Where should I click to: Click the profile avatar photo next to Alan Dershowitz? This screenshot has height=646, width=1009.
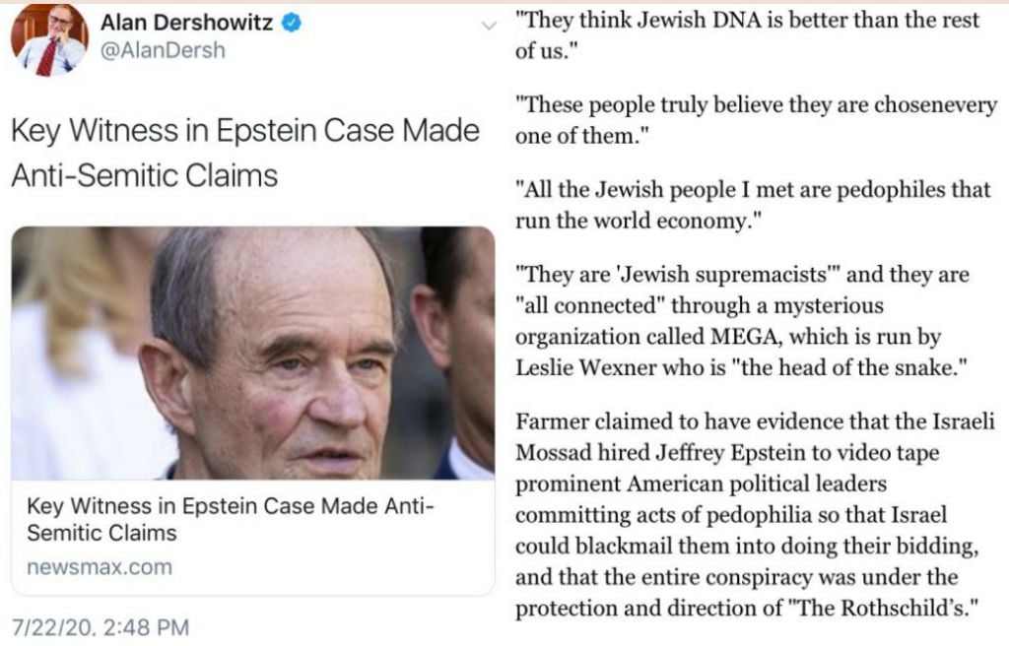(49, 40)
